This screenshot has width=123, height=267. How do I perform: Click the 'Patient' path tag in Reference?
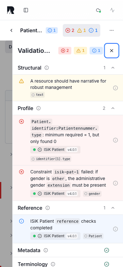[93, 236]
